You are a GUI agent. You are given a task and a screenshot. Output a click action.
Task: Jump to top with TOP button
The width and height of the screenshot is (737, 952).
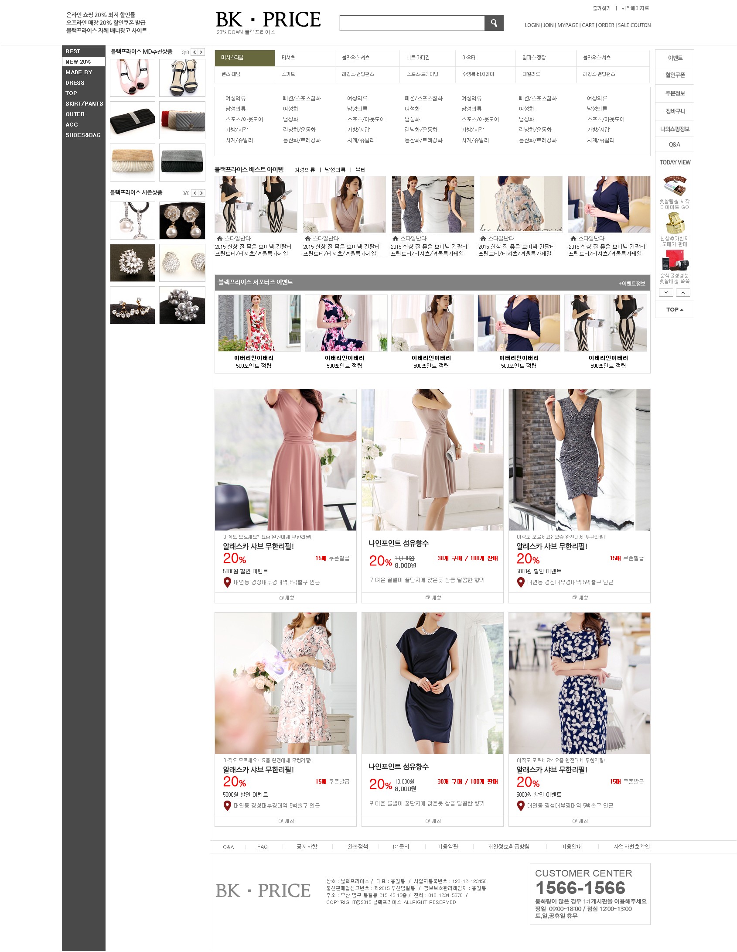(674, 309)
